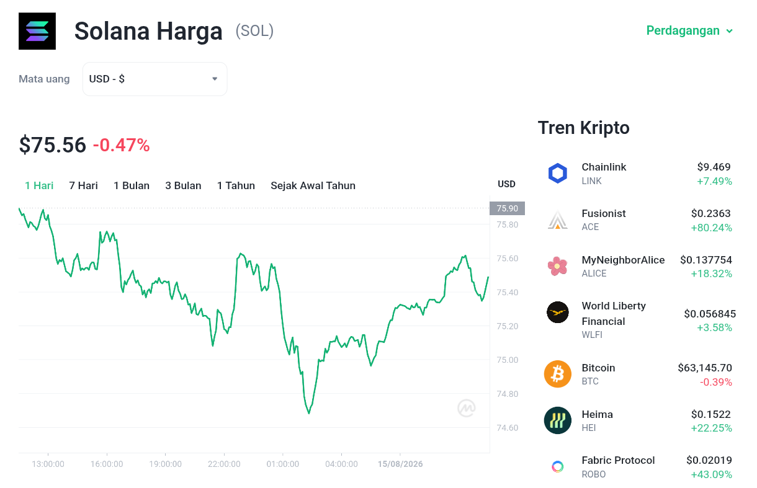
Task: Select the Fusionist ACE coin icon
Action: 558,220
